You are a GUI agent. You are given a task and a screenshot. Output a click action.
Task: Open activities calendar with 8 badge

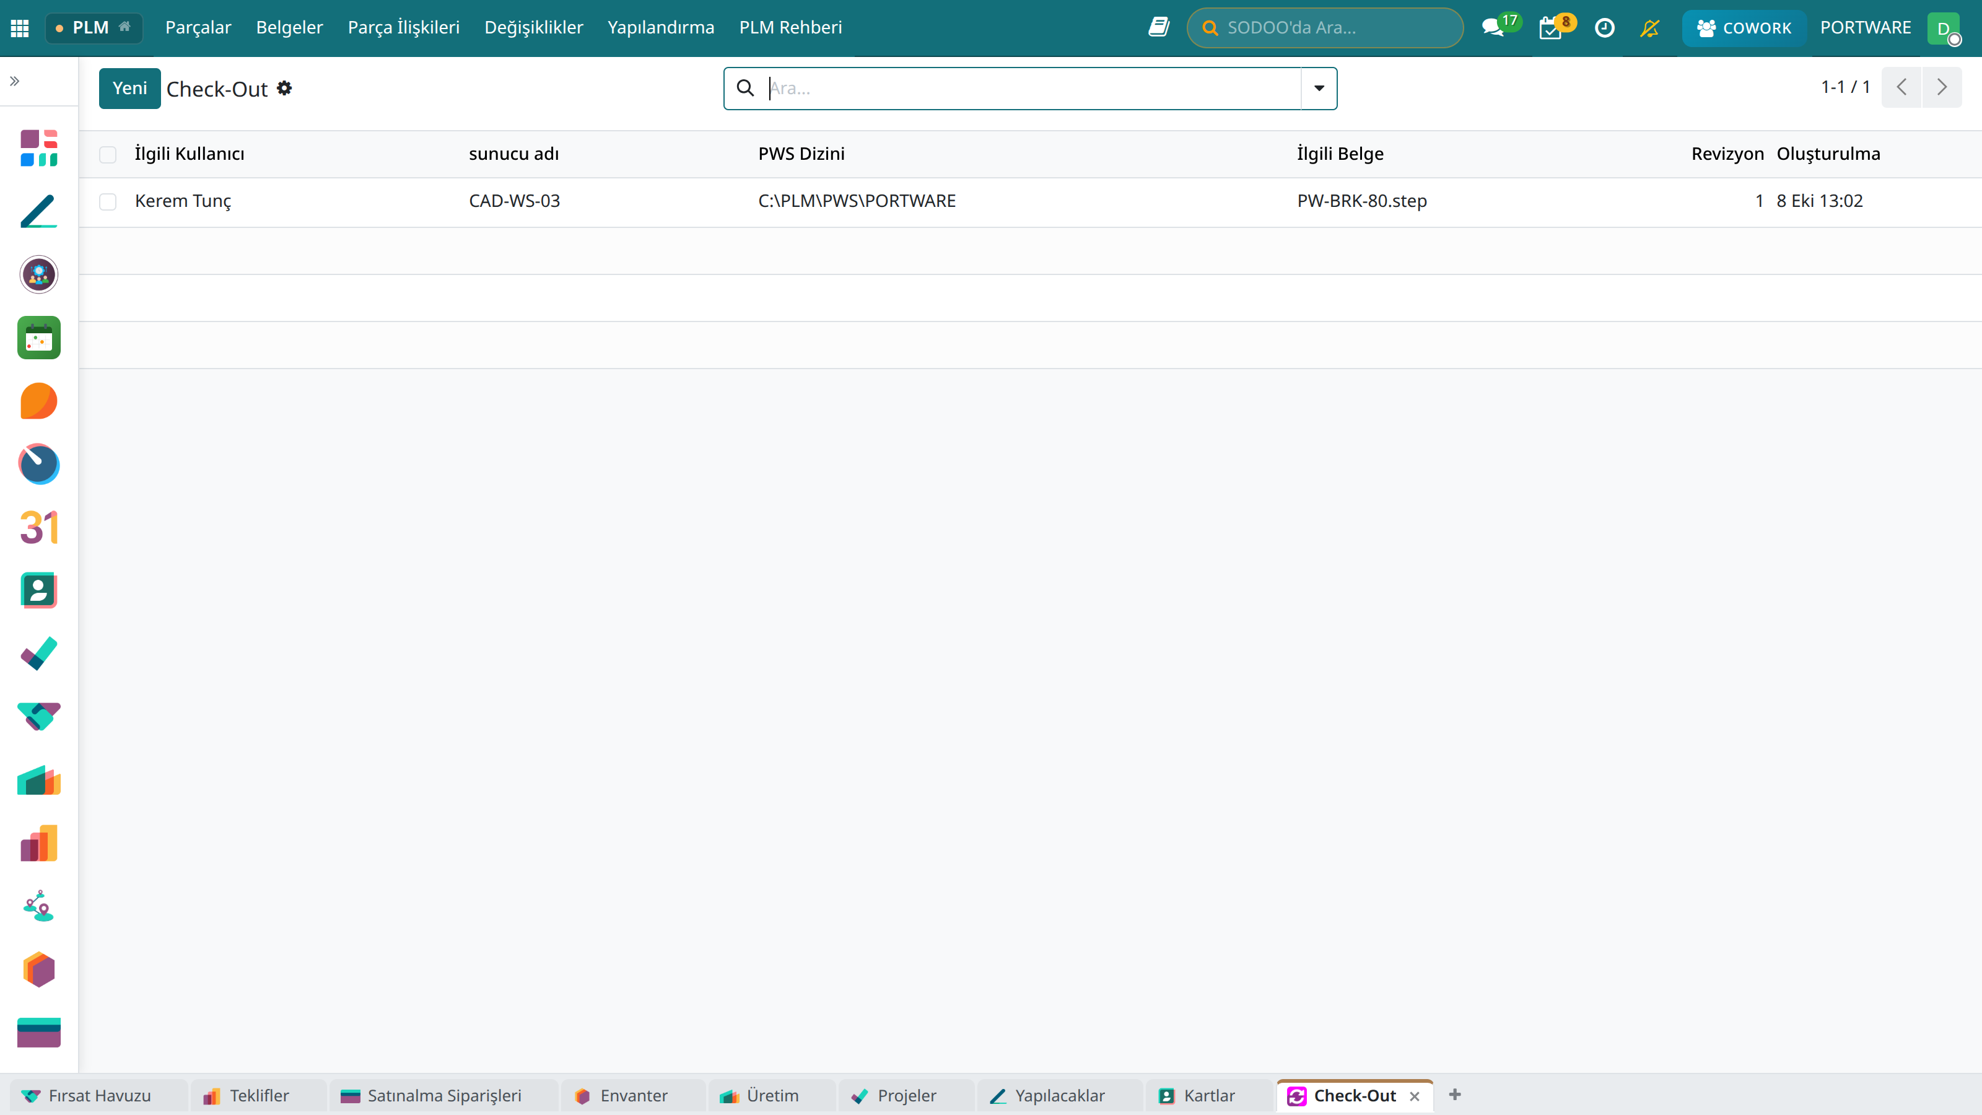[x=1556, y=27]
